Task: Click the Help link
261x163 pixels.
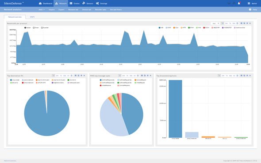Action: click(255, 10)
